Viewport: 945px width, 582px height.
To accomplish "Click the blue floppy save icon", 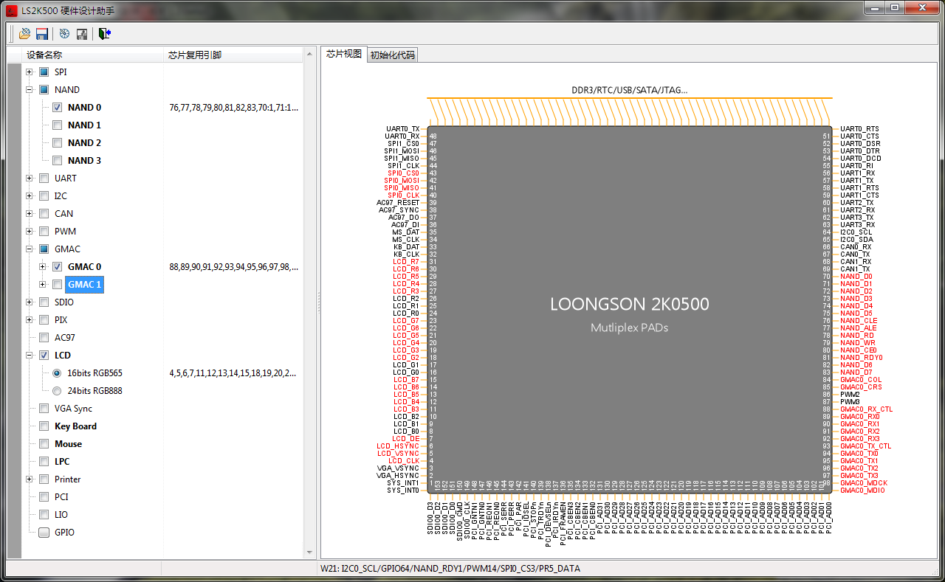I will 42,33.
